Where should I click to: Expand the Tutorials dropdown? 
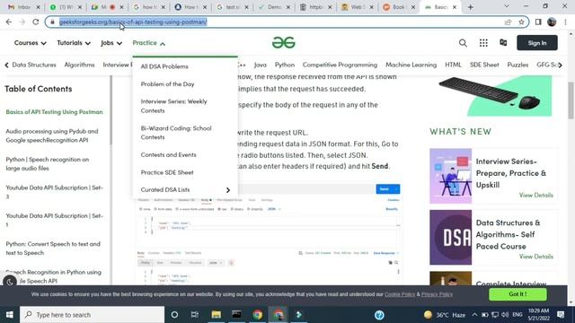coord(74,43)
